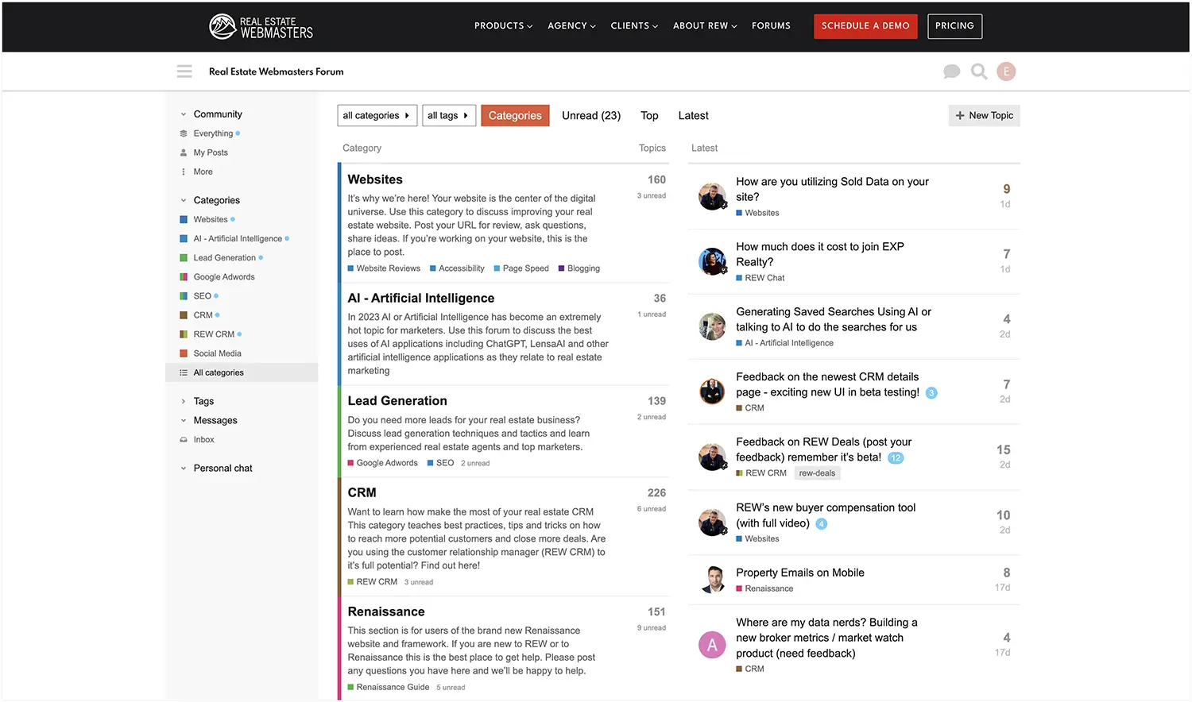Go to My Posts in sidebar
Screen dimensions: 1192x702
click(x=211, y=152)
